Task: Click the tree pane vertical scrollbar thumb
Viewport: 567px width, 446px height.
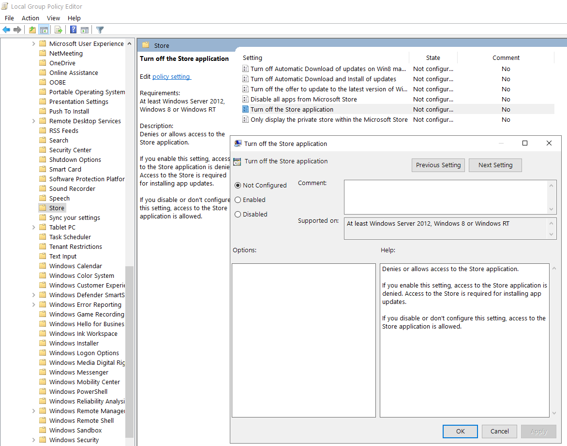Action: pyautogui.click(x=129, y=348)
